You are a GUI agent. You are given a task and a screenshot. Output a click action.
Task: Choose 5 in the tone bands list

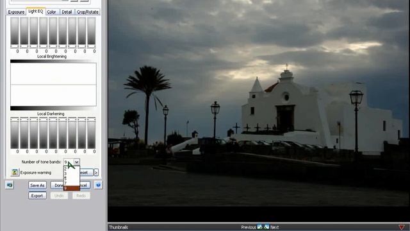[x=72, y=178]
